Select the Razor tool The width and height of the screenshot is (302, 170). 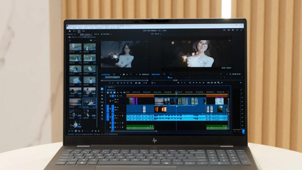[x=102, y=99]
